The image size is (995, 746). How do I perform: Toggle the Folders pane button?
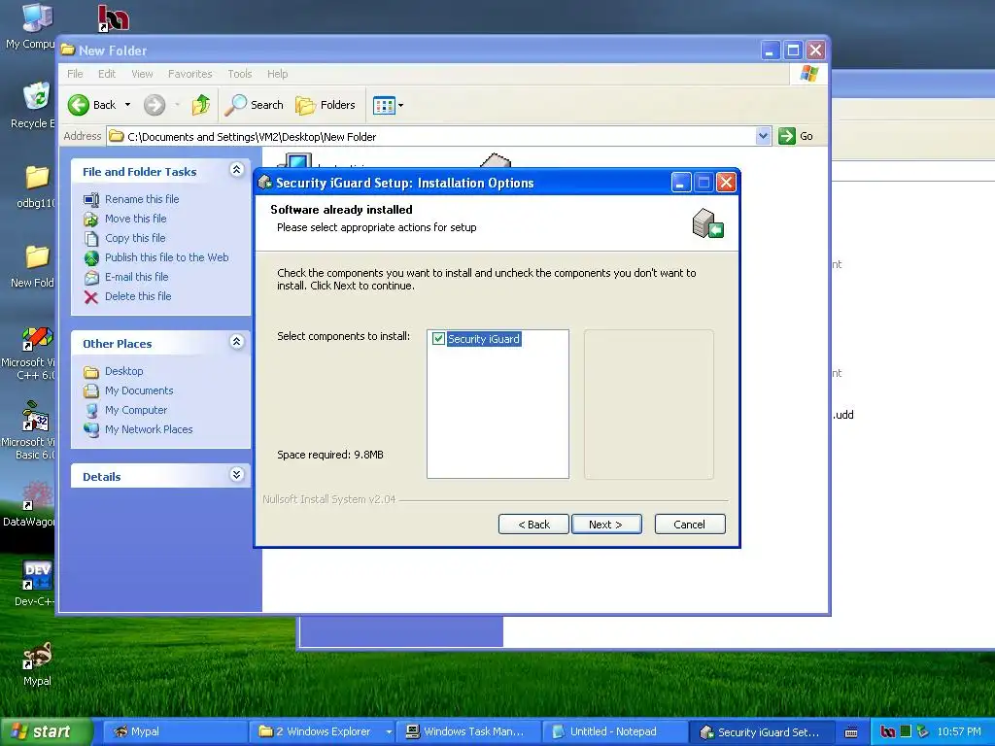[x=326, y=105]
